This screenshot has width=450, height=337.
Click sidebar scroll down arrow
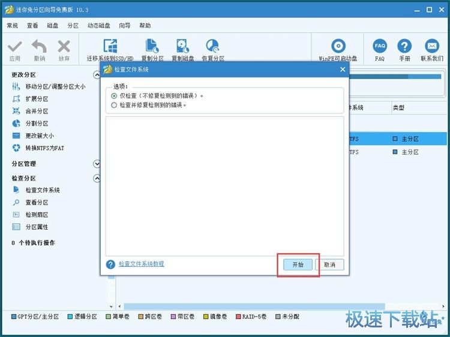click(112, 306)
